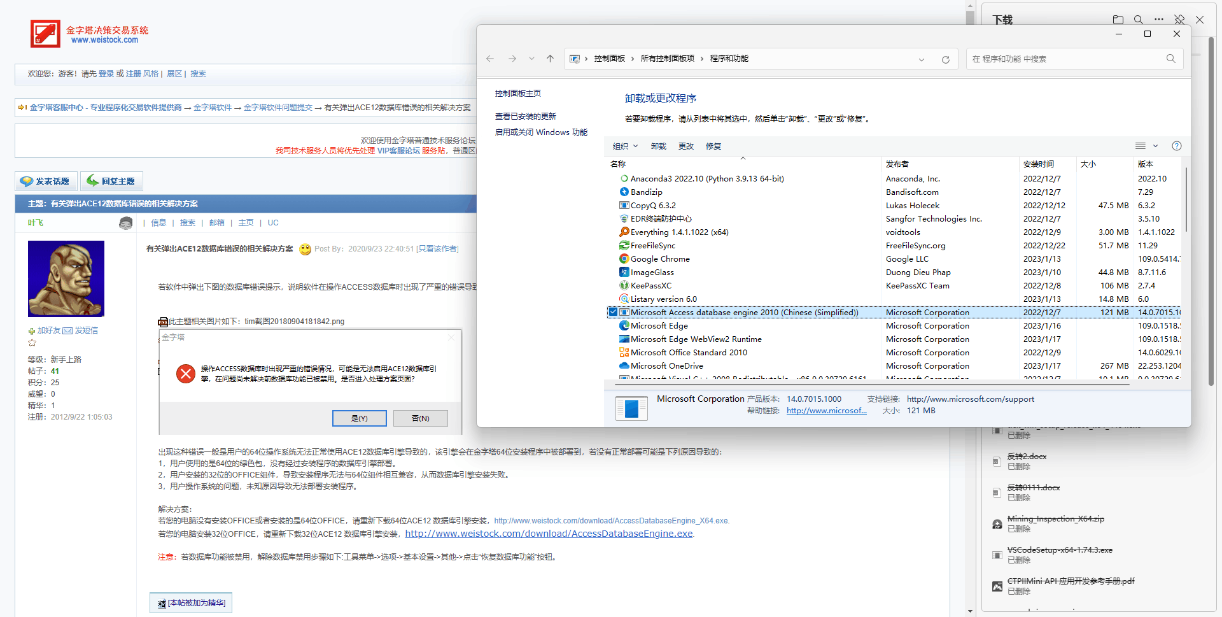
Task: Select the Anaconda3 program icon
Action: (x=624, y=179)
